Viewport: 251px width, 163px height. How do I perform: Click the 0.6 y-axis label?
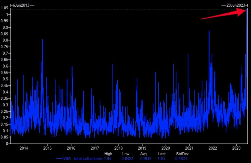(5, 66)
